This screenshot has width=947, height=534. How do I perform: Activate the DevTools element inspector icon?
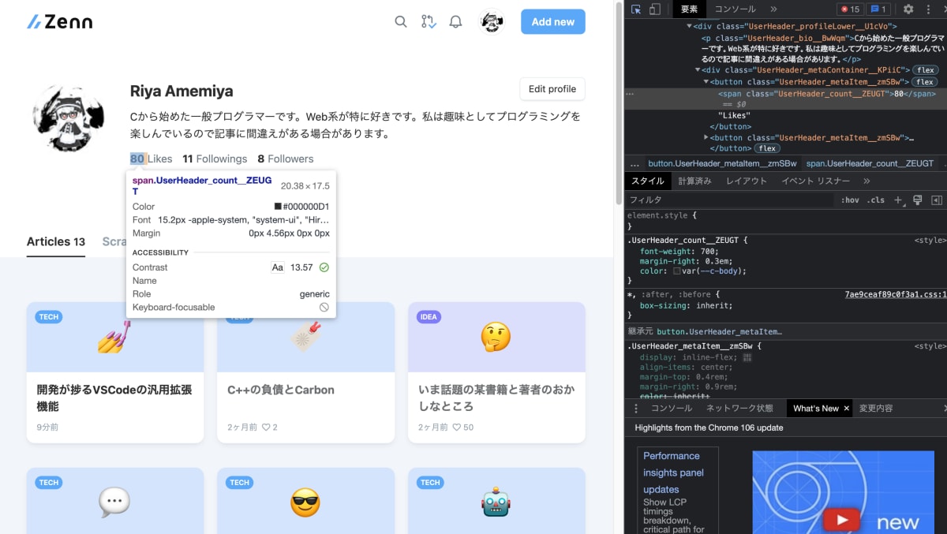[636, 9]
